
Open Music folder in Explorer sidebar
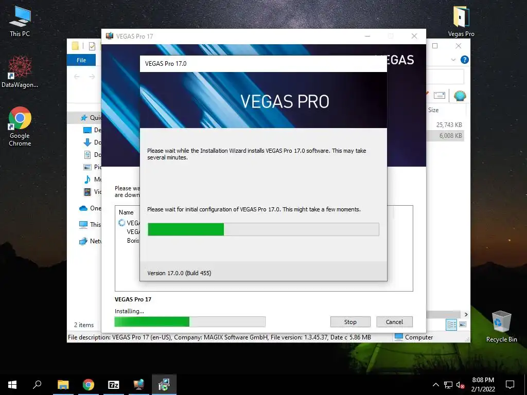pos(92,179)
